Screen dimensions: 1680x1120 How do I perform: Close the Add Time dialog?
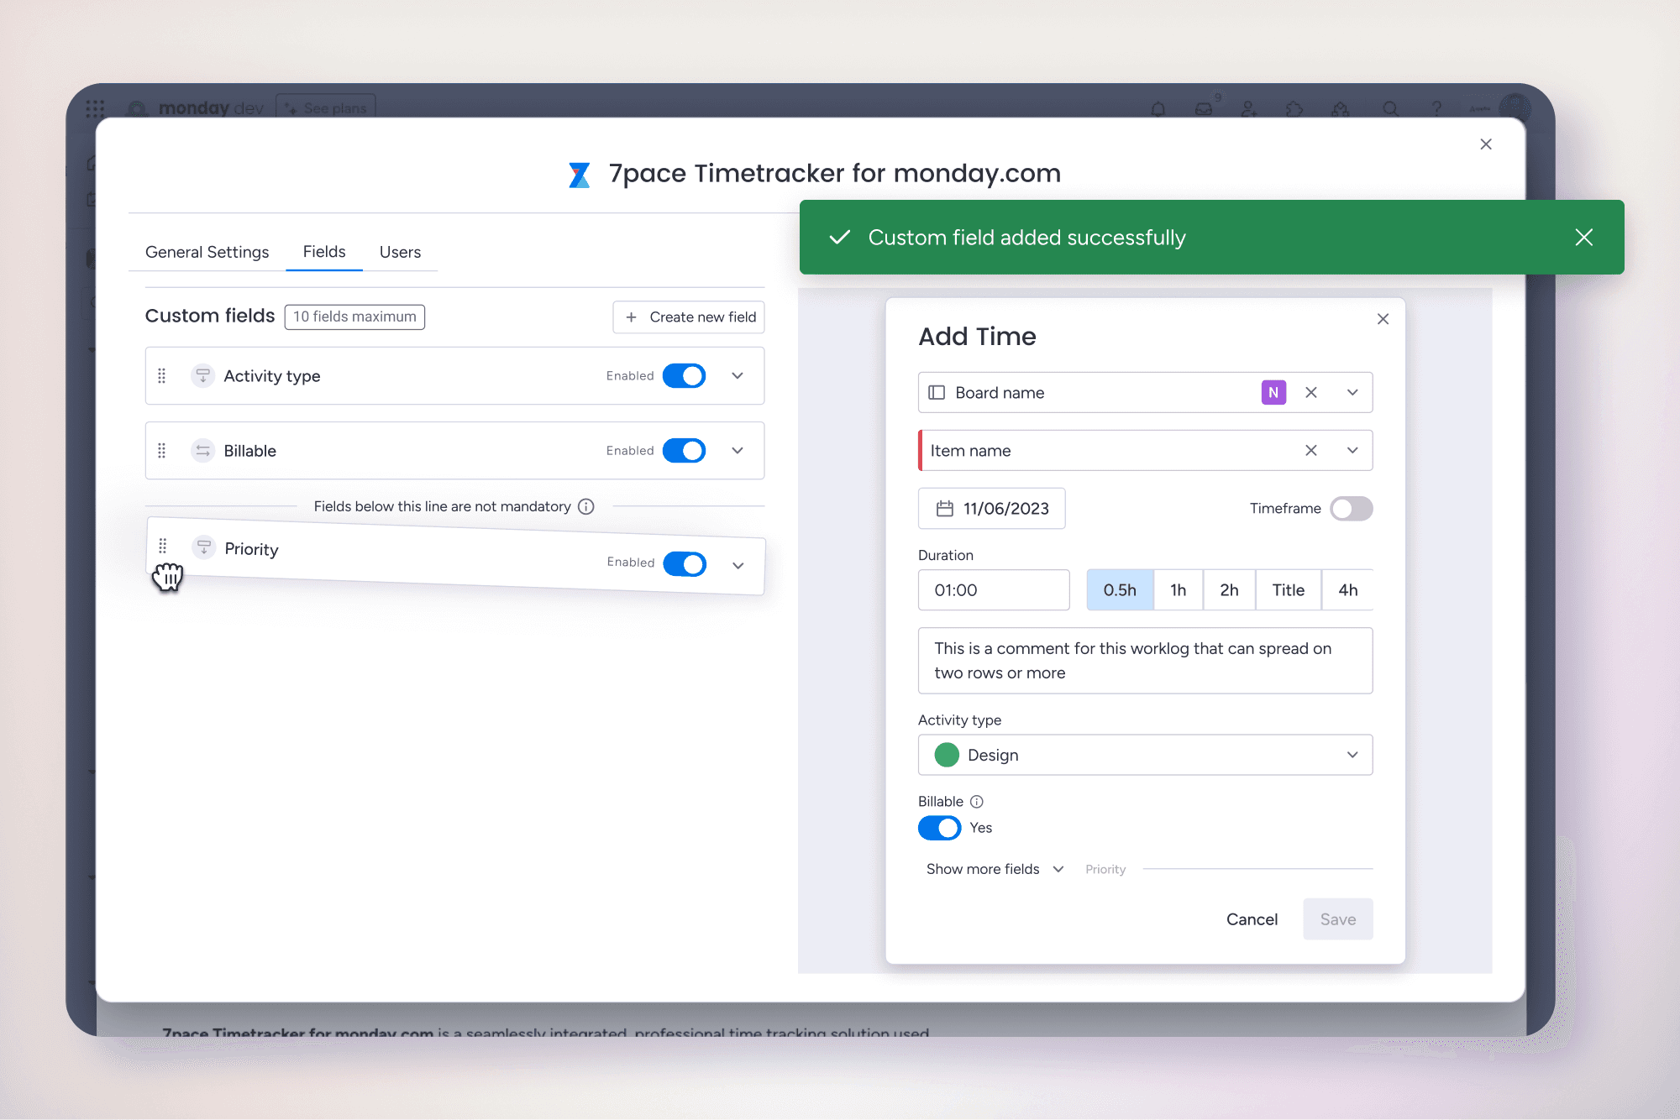pos(1383,319)
